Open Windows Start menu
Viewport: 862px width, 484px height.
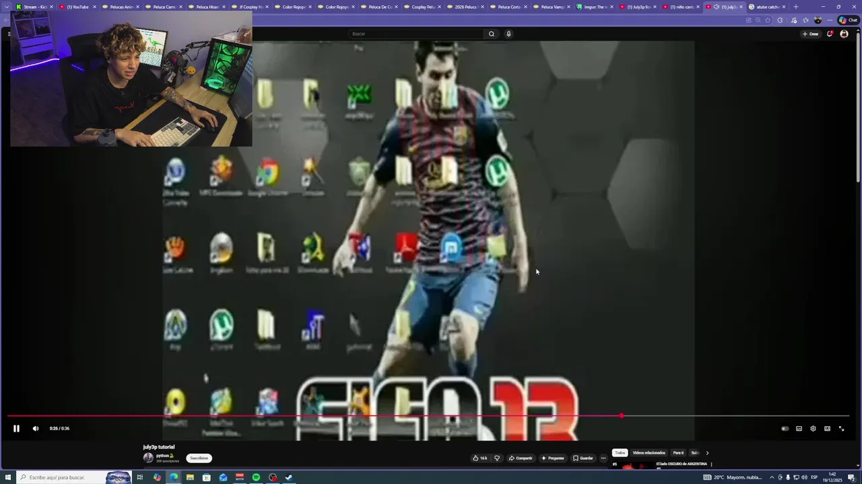coord(7,477)
